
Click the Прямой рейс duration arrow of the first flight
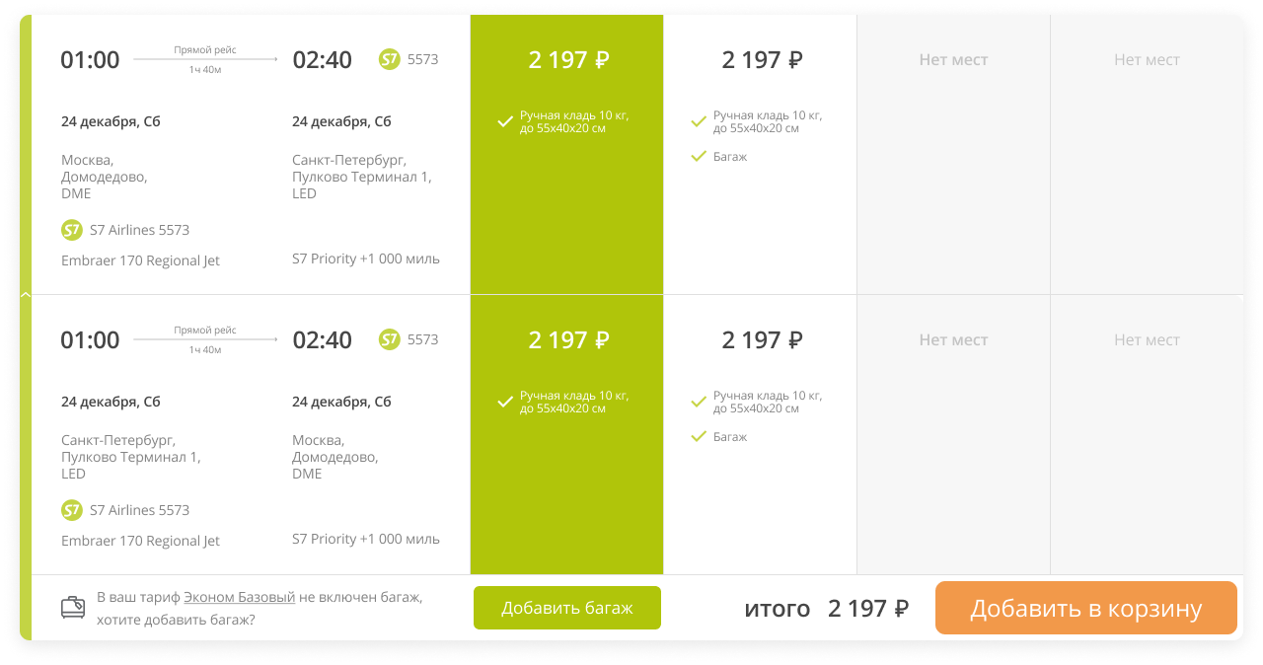pyautogui.click(x=205, y=59)
